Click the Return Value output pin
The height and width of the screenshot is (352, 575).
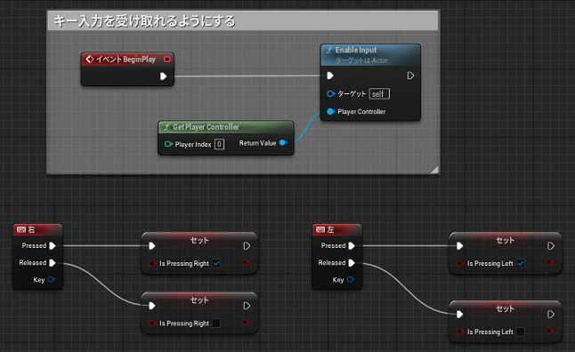pyautogui.click(x=283, y=143)
